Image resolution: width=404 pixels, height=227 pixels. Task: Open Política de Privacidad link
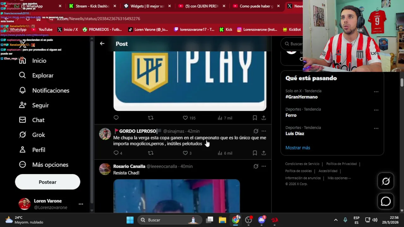(341, 164)
